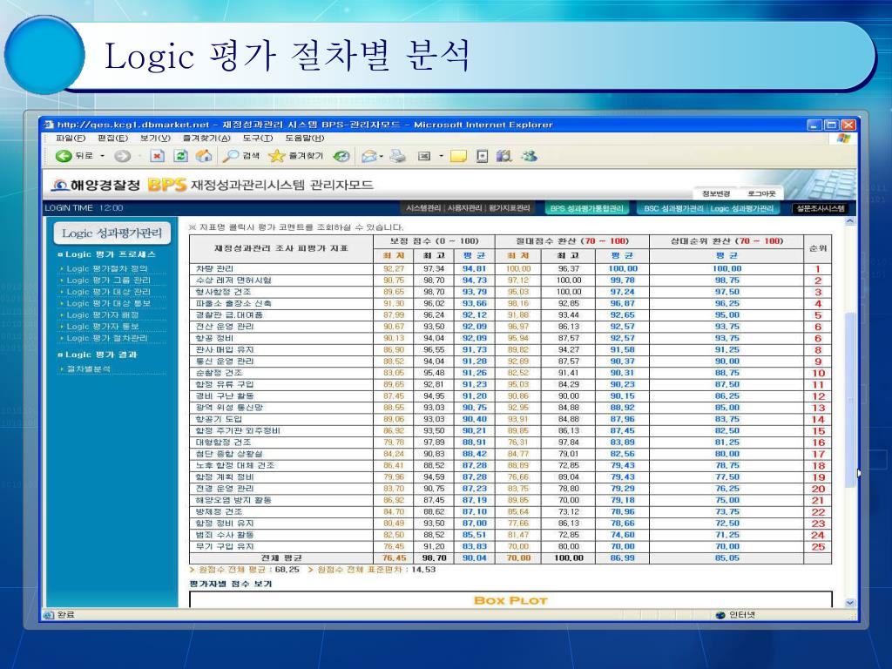
Task: Click the 설문조사시스템 button
Action: click(x=820, y=209)
